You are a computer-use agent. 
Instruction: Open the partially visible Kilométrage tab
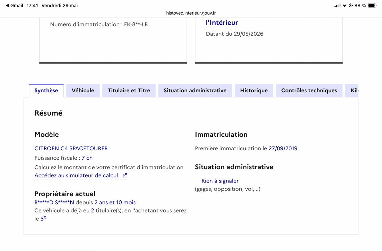point(352,90)
